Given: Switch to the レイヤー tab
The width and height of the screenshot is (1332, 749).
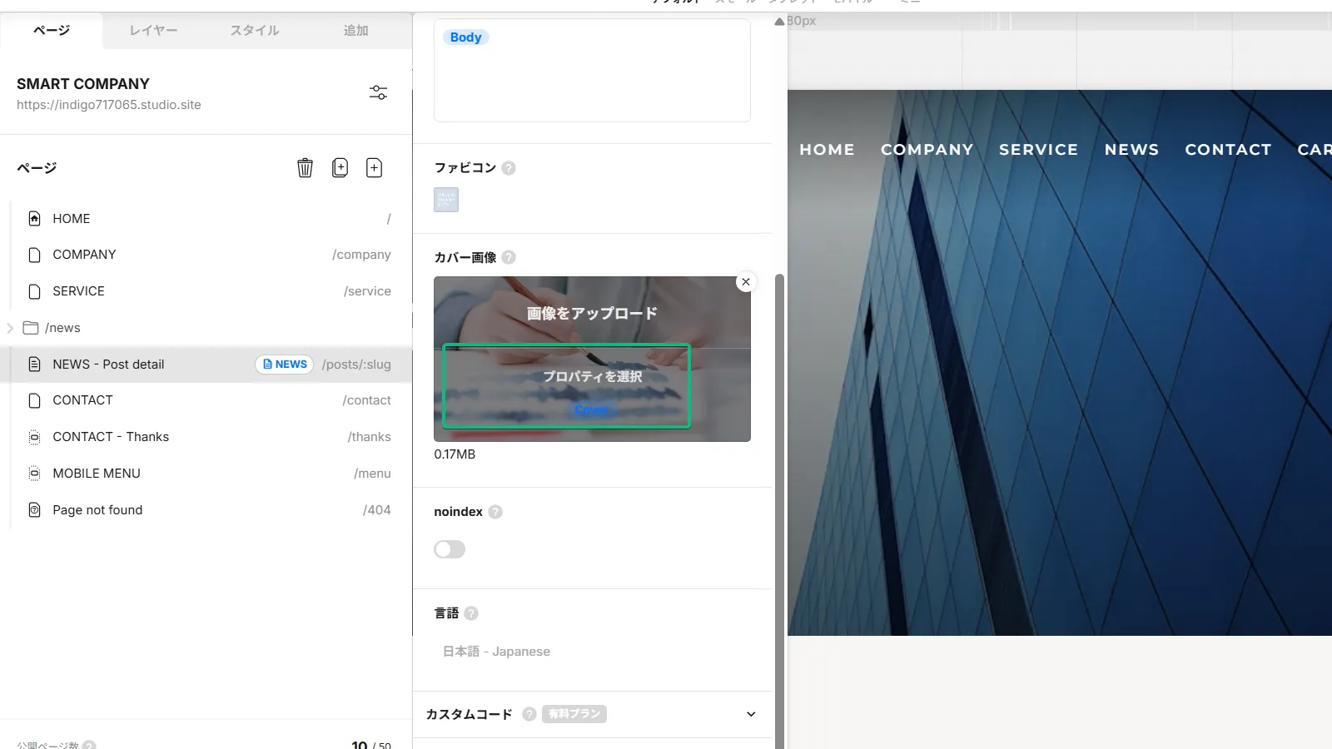Looking at the screenshot, I should pyautogui.click(x=153, y=30).
